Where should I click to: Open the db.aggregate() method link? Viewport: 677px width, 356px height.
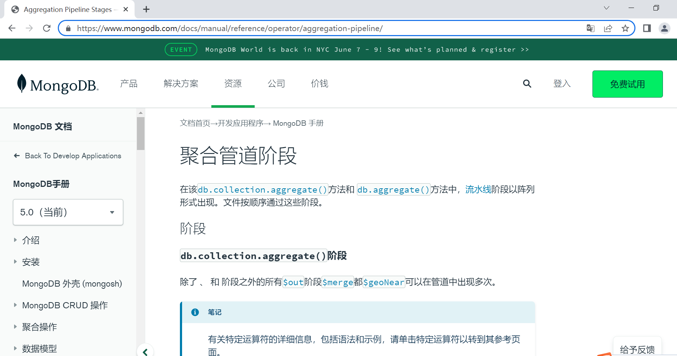click(x=393, y=190)
